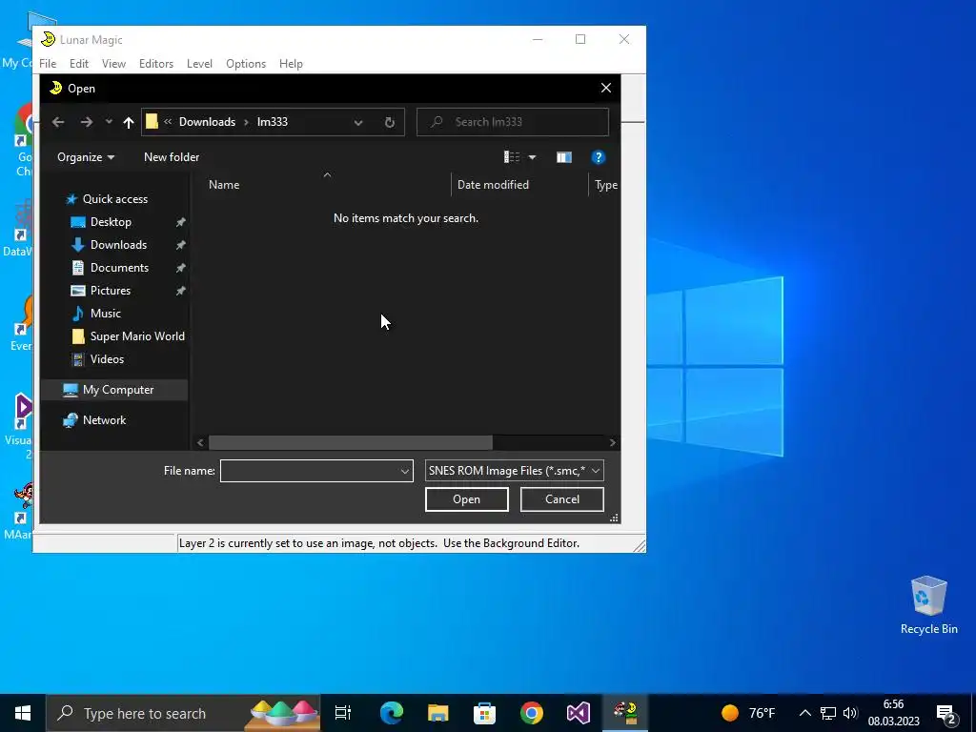976x732 pixels.
Task: Go back using the dialog's left arrow
Action: 58,122
